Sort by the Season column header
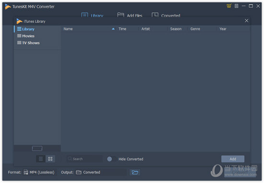Screen dimensions: 264x183 click(176, 29)
